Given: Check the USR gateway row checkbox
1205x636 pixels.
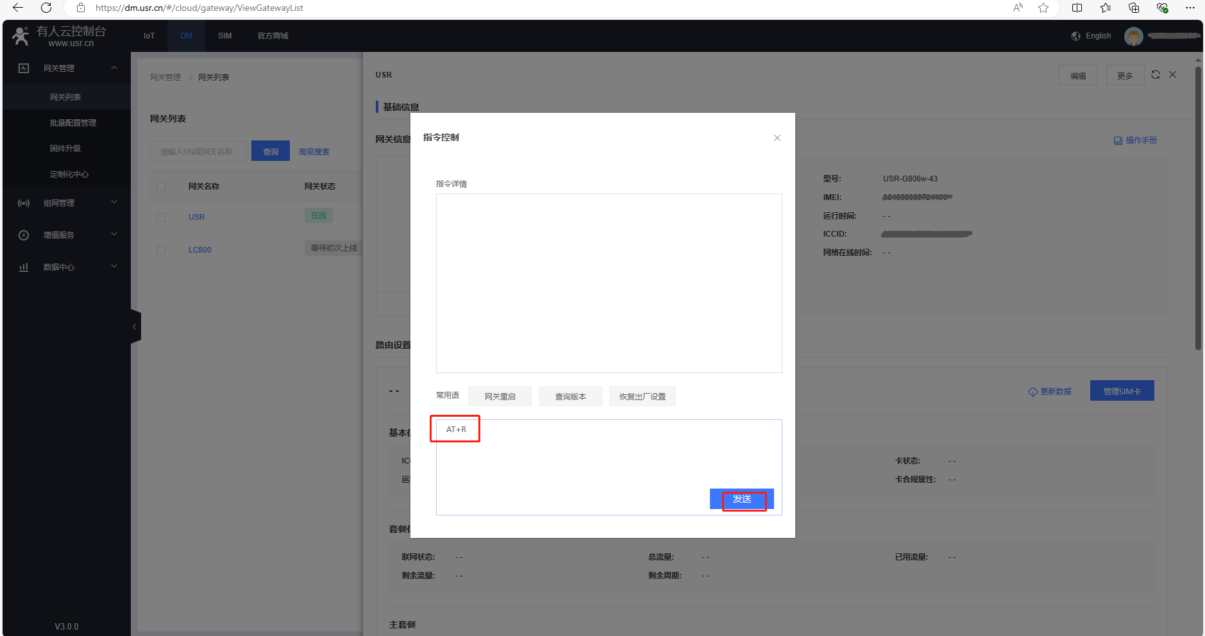Looking at the screenshot, I should [161, 217].
